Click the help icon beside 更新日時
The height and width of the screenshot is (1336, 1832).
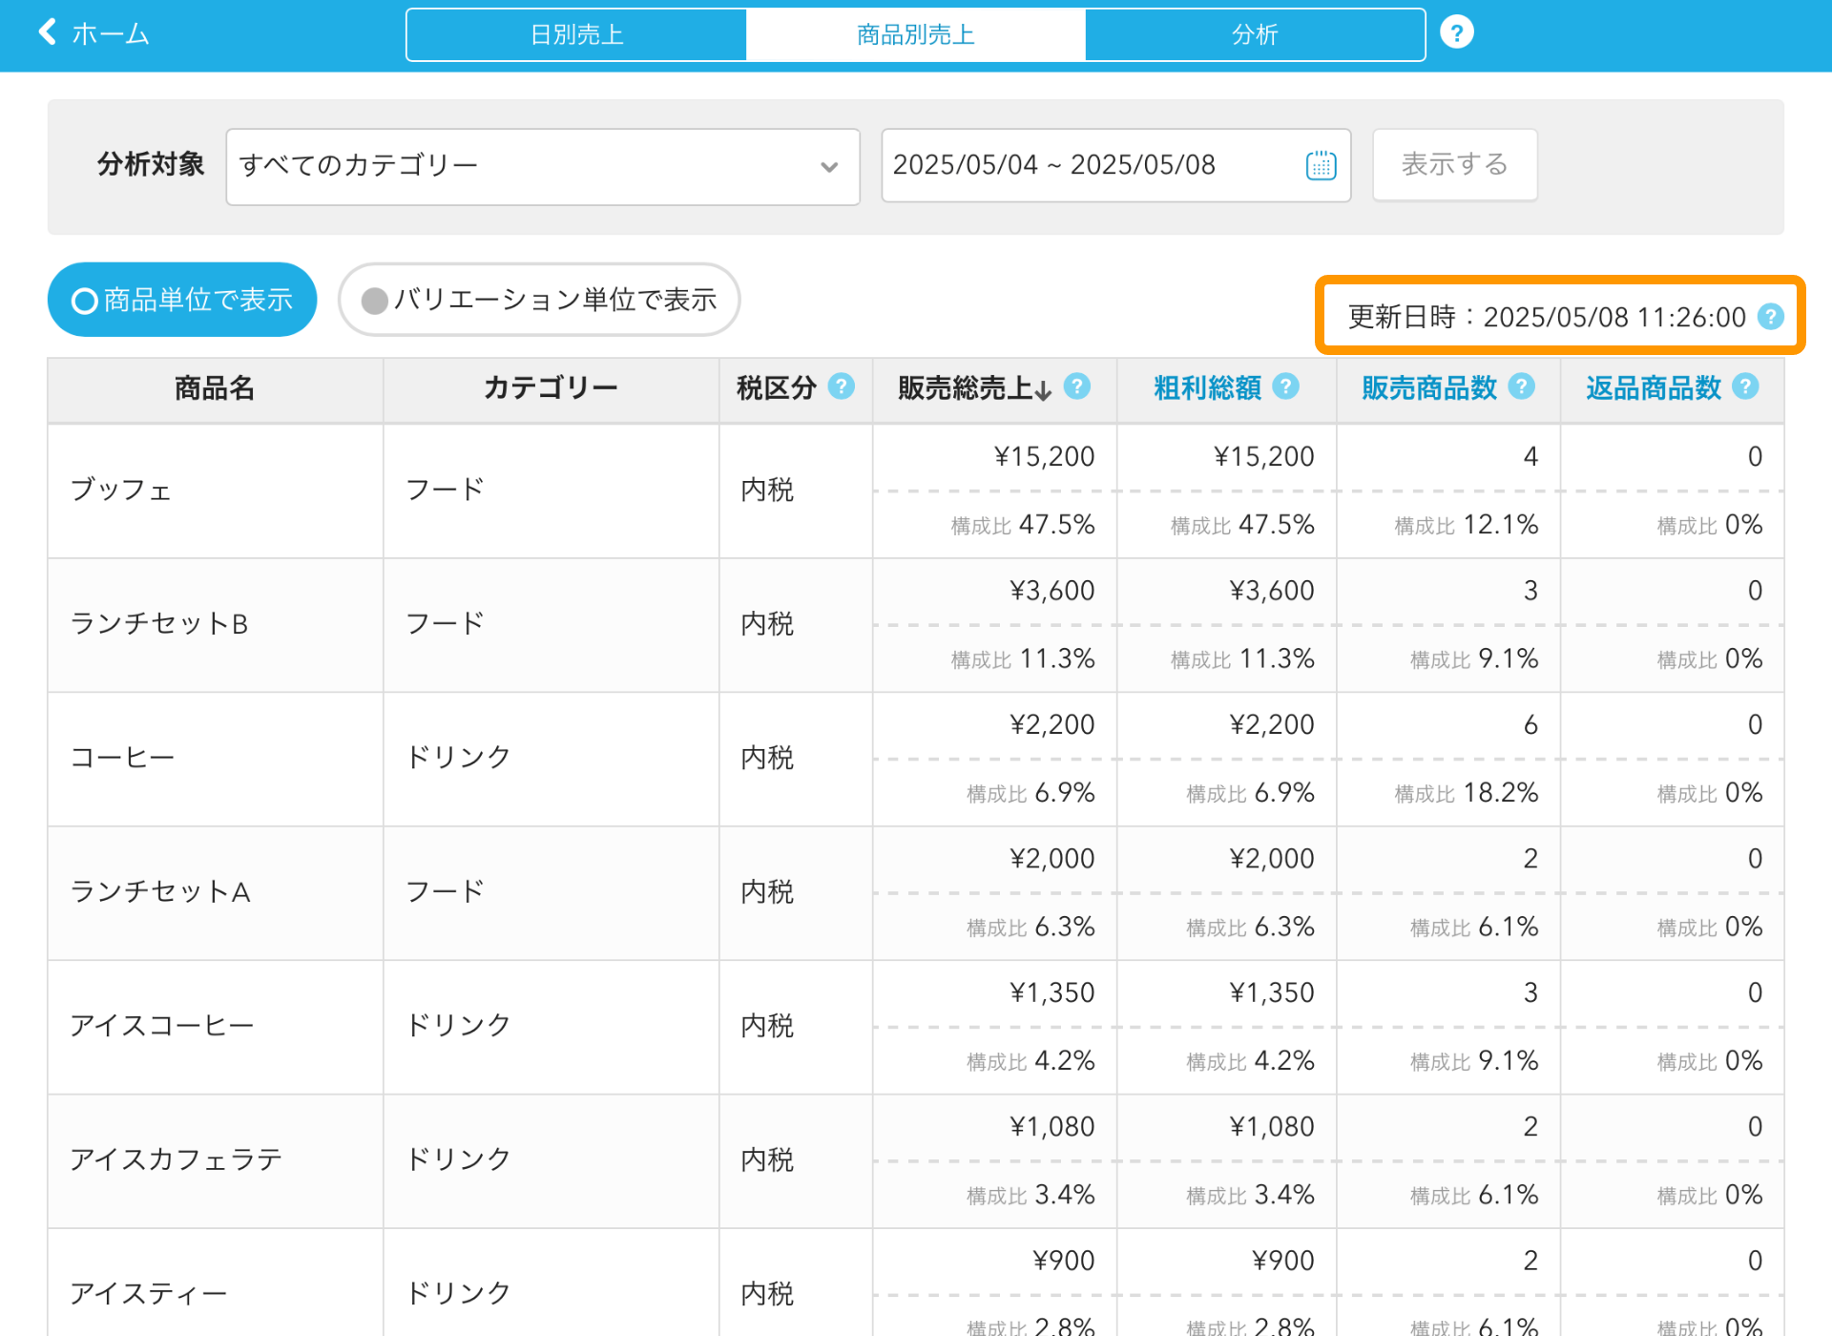click(x=1771, y=317)
